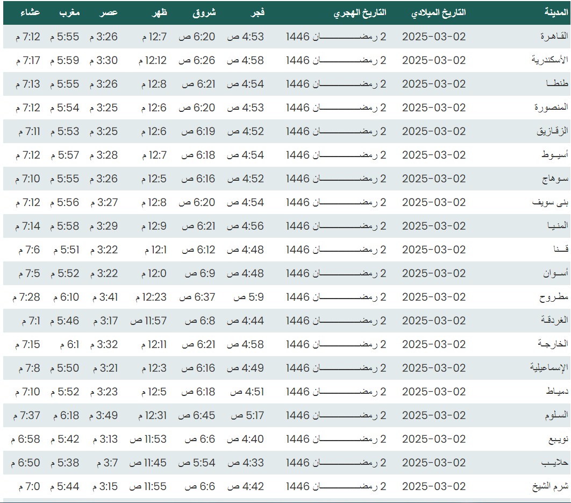Click the الأسكندرية city name
The image size is (571, 503).
click(x=549, y=60)
